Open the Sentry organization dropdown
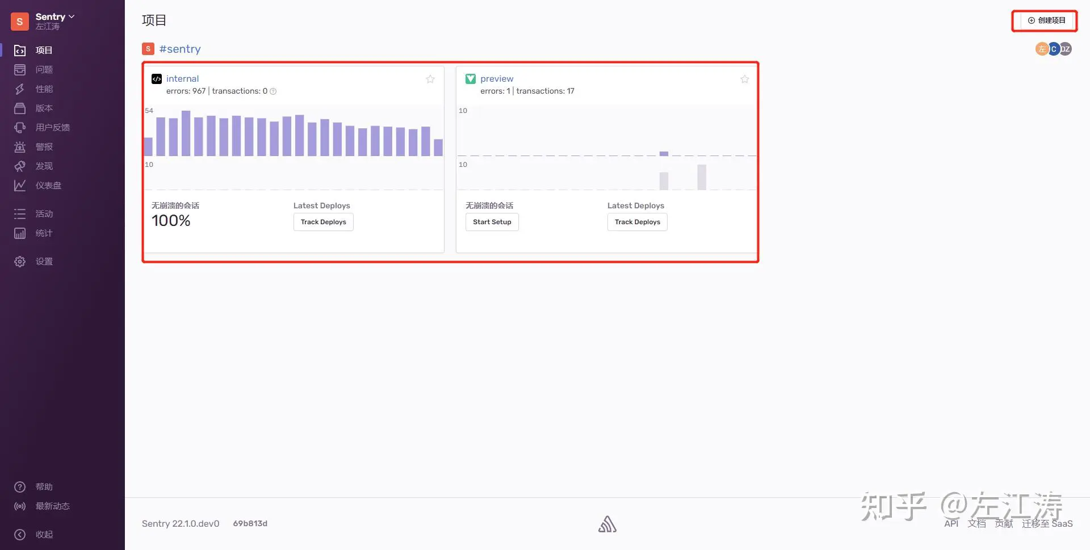Screen dimensions: 1090x550 pos(55,17)
